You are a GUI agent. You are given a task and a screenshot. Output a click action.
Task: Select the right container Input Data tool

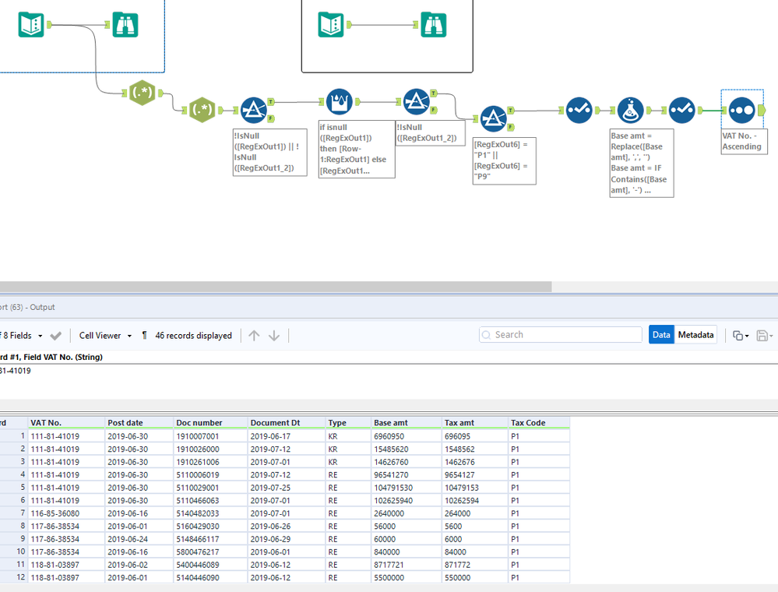331,24
